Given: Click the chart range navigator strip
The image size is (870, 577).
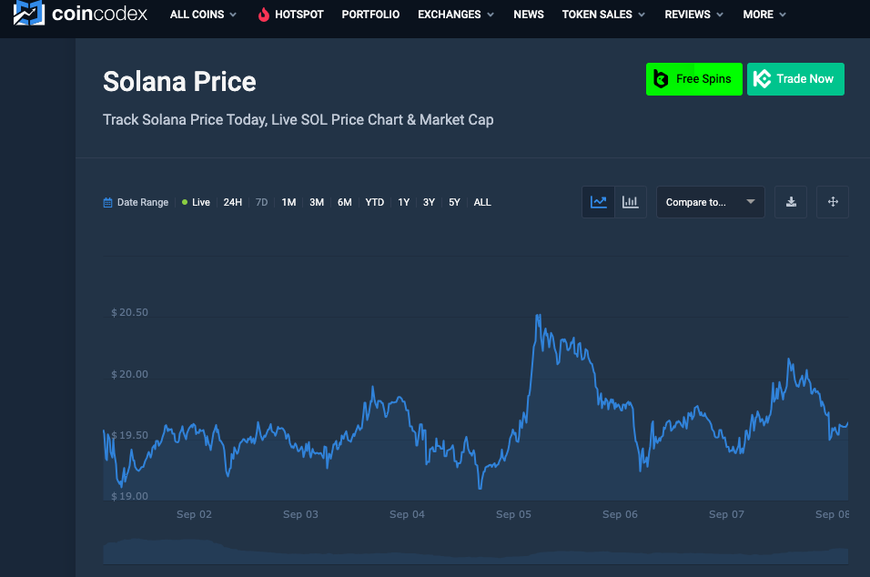Looking at the screenshot, I should [476, 551].
